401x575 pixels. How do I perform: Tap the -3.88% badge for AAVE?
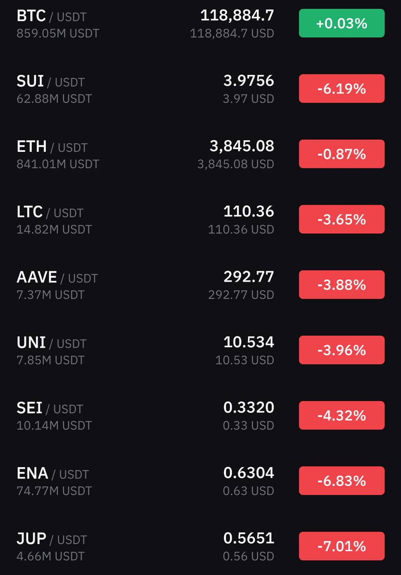point(342,285)
